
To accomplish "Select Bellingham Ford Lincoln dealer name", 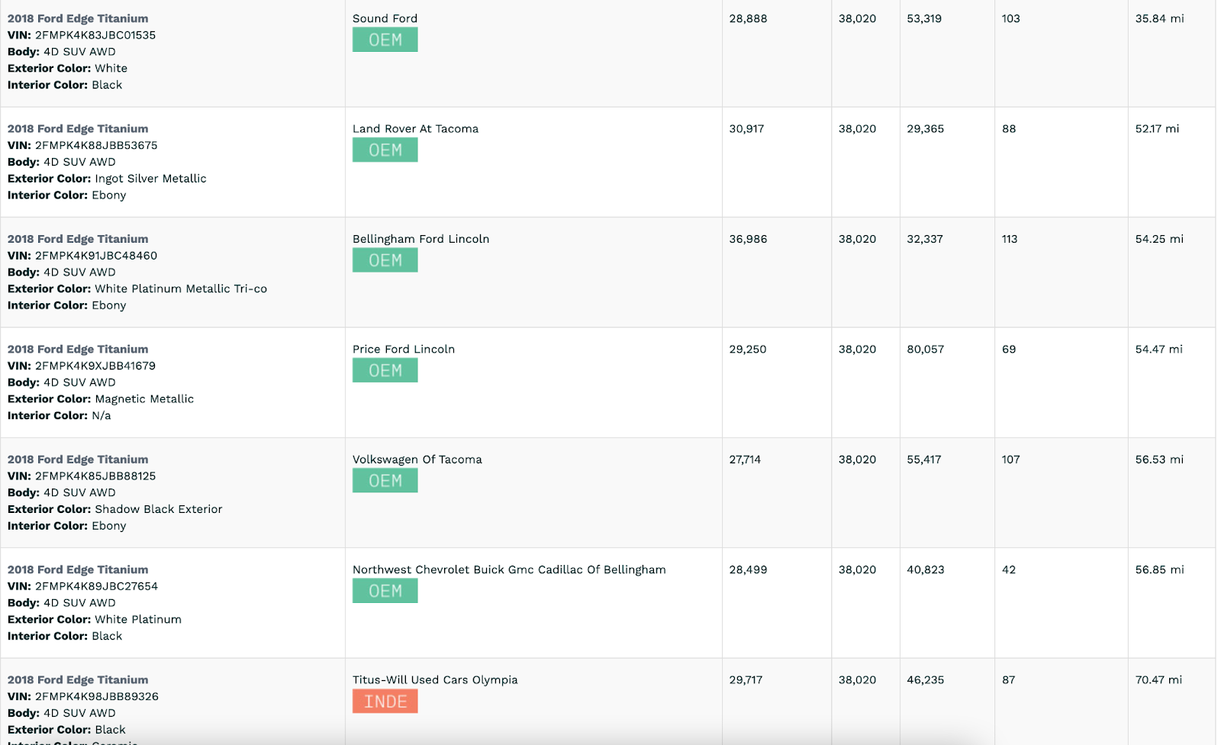I will click(420, 239).
